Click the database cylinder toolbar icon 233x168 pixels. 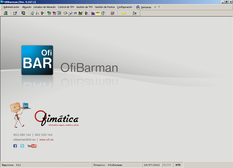[103, 13]
